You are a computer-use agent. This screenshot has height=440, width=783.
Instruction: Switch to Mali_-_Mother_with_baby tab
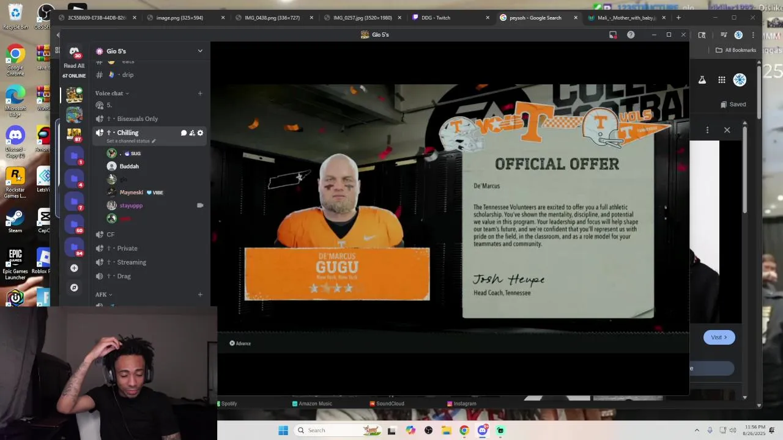627,18
